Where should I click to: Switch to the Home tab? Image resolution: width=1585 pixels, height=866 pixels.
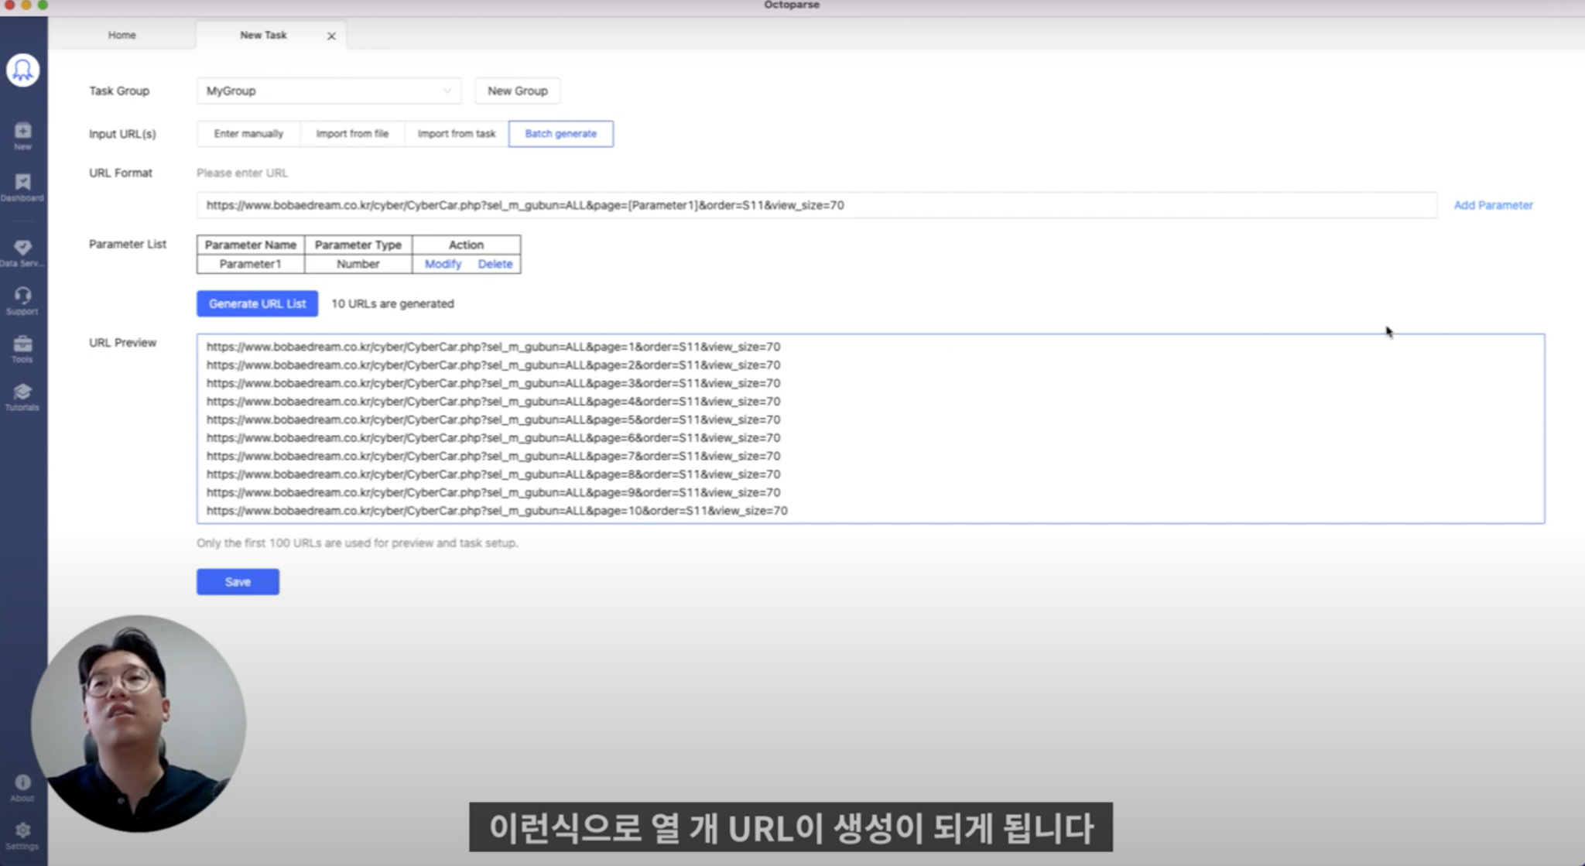122,35
